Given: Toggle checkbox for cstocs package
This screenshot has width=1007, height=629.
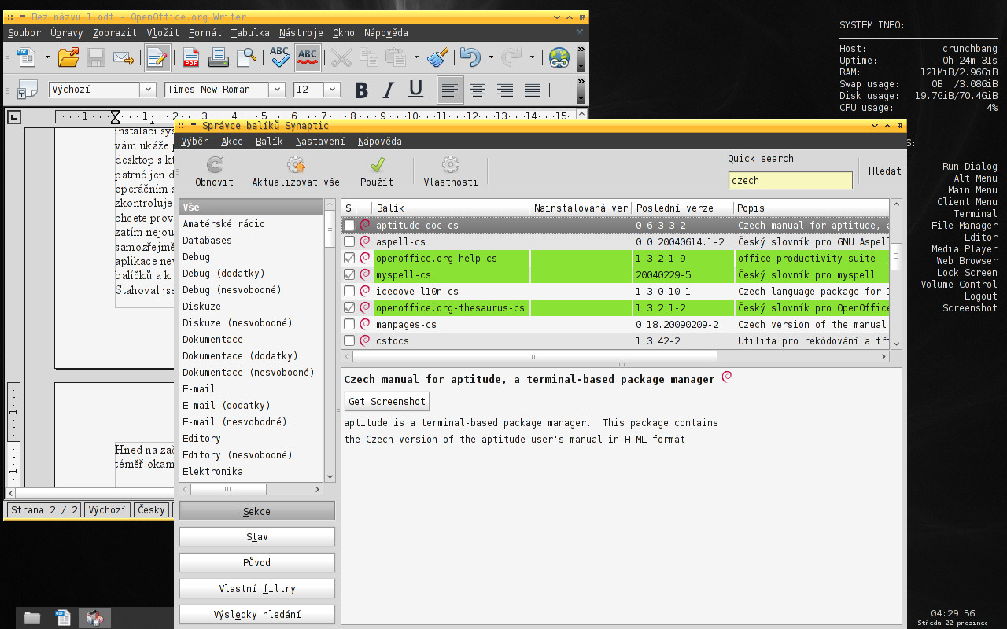Looking at the screenshot, I should (x=349, y=340).
